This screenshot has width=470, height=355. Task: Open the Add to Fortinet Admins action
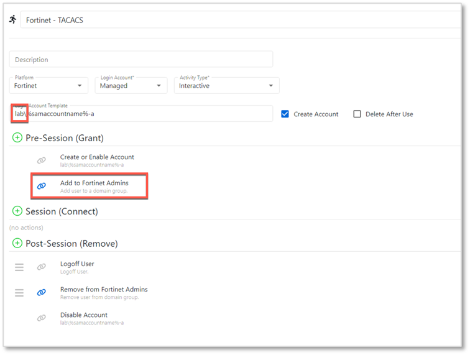94,183
